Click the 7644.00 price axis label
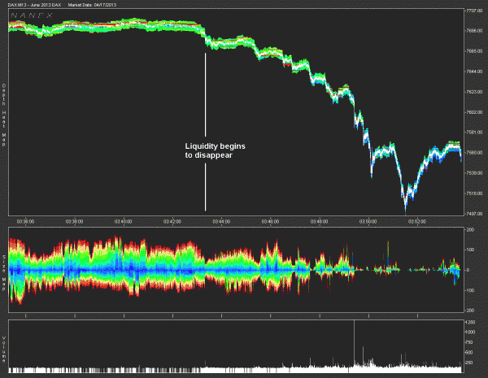488x378 pixels. (474, 72)
